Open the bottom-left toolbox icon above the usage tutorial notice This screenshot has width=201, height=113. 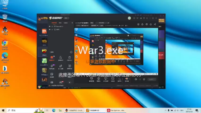[x=52, y=82]
